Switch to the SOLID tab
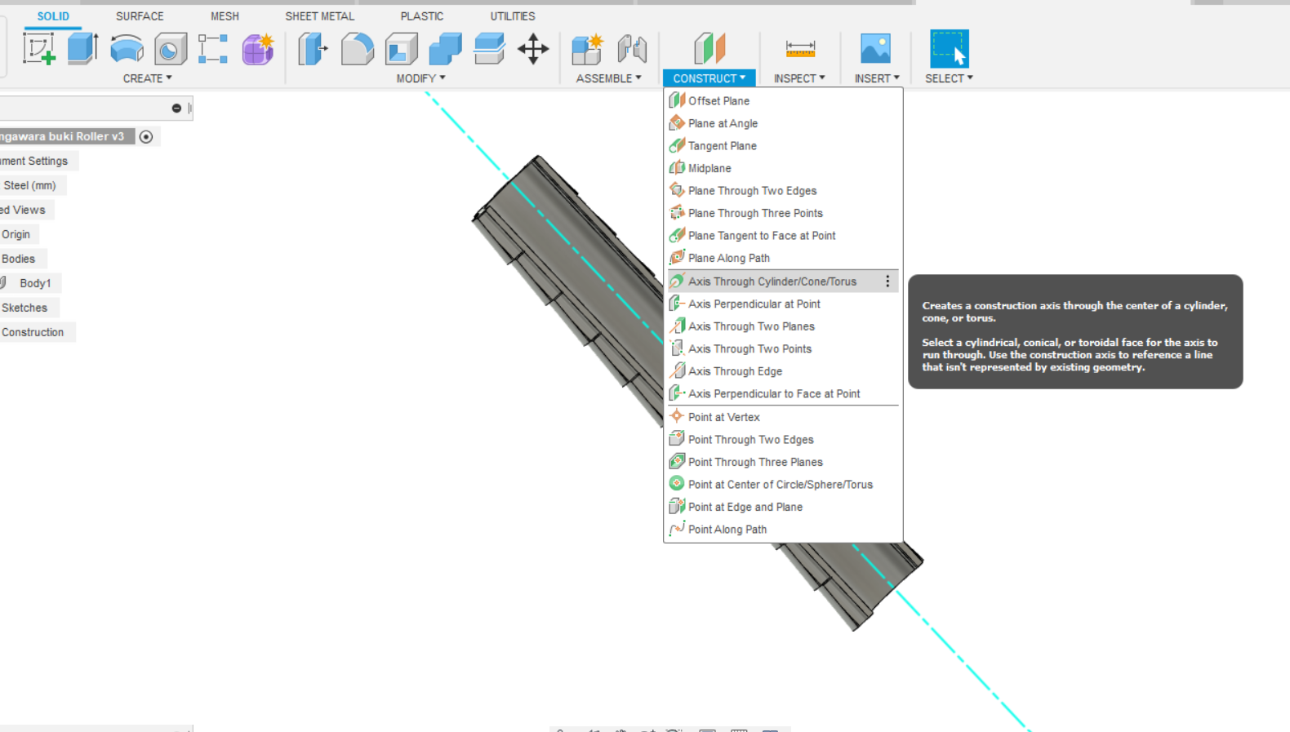Image resolution: width=1290 pixels, height=732 pixels. 53,16
